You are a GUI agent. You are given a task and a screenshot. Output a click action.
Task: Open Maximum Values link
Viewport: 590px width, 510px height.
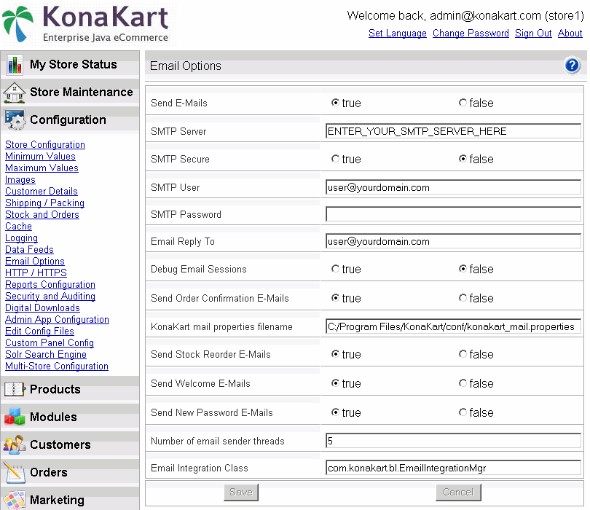[42, 168]
